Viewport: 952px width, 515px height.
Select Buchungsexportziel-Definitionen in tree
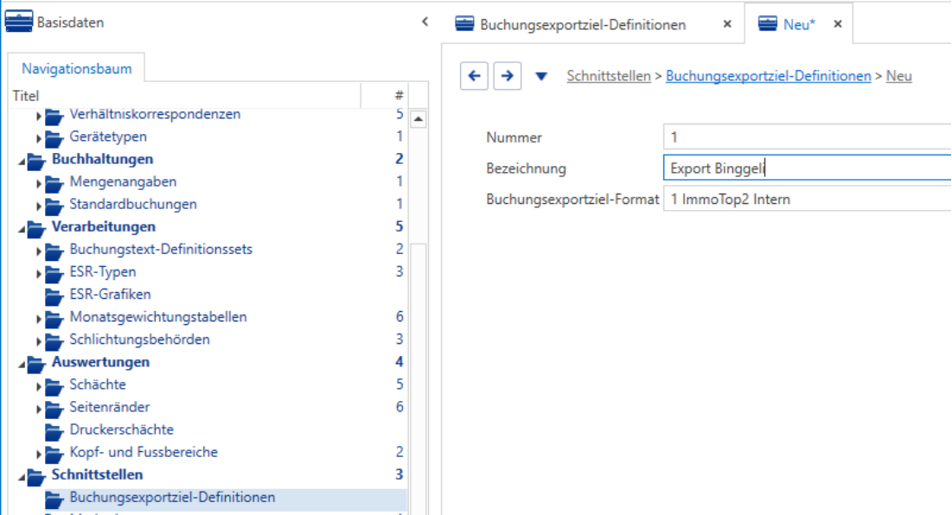(172, 498)
